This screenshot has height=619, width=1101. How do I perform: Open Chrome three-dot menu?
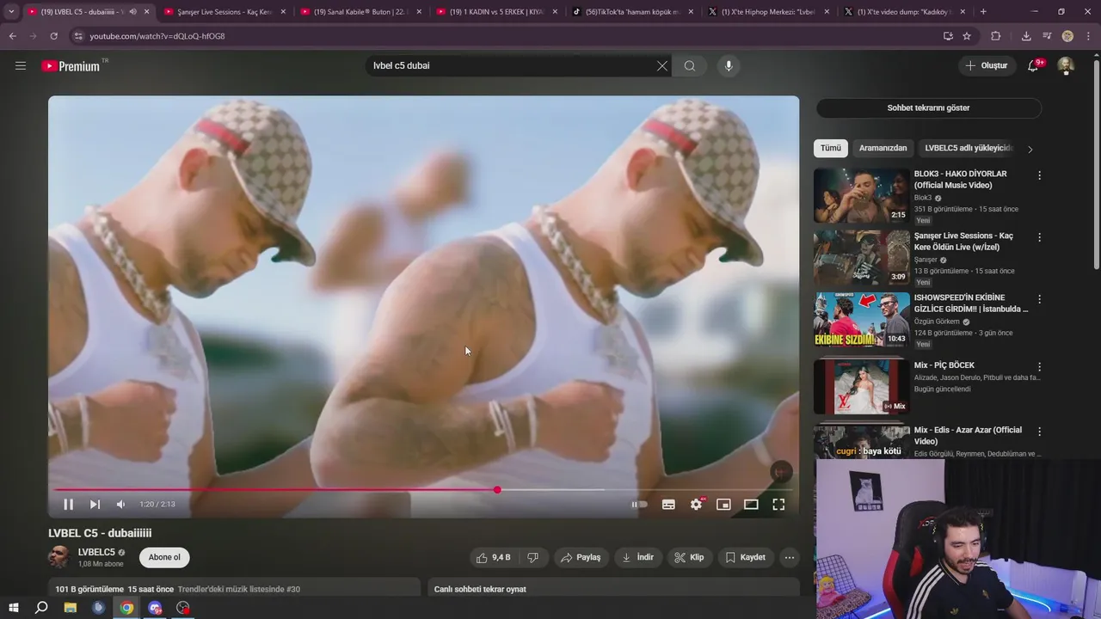[1089, 36]
